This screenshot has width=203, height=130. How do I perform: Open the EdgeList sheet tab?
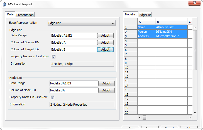click(145, 15)
